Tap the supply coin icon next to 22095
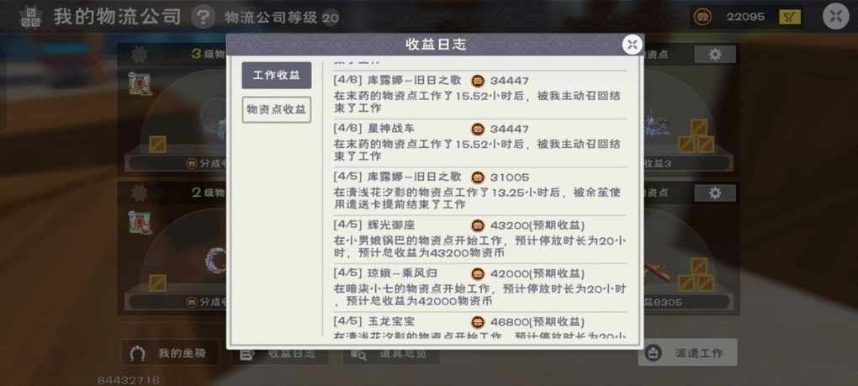858x386 pixels. click(x=702, y=17)
